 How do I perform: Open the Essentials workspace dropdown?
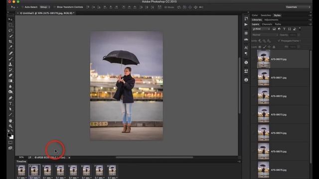[x=298, y=7]
